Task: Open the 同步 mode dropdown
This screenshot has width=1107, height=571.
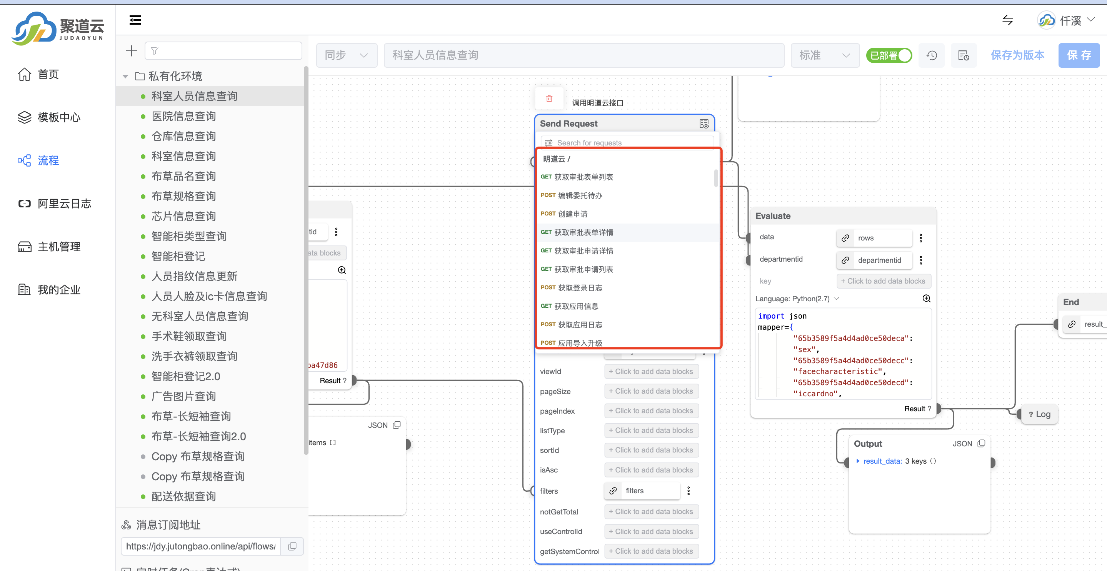Action: (346, 55)
